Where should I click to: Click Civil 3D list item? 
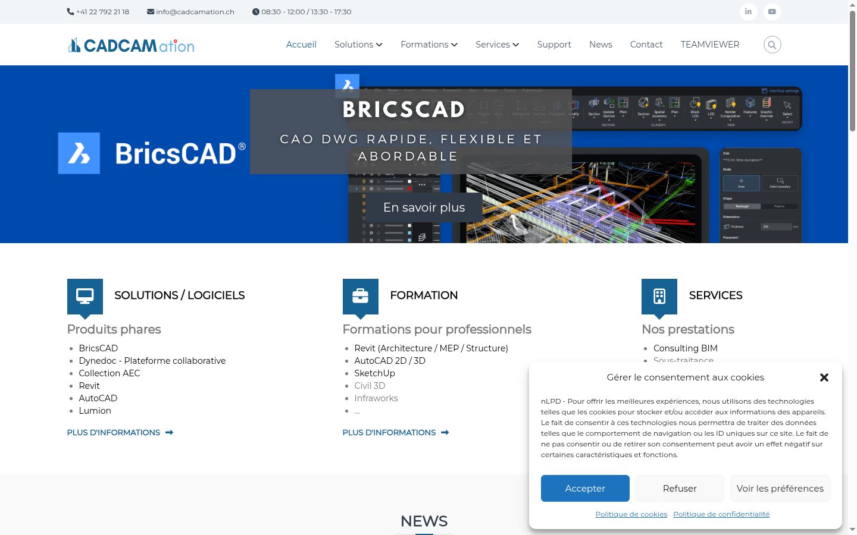pos(370,386)
